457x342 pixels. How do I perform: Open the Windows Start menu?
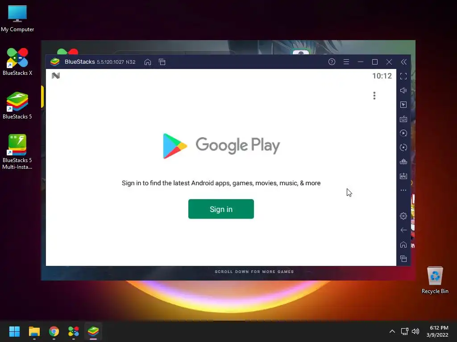(14, 331)
